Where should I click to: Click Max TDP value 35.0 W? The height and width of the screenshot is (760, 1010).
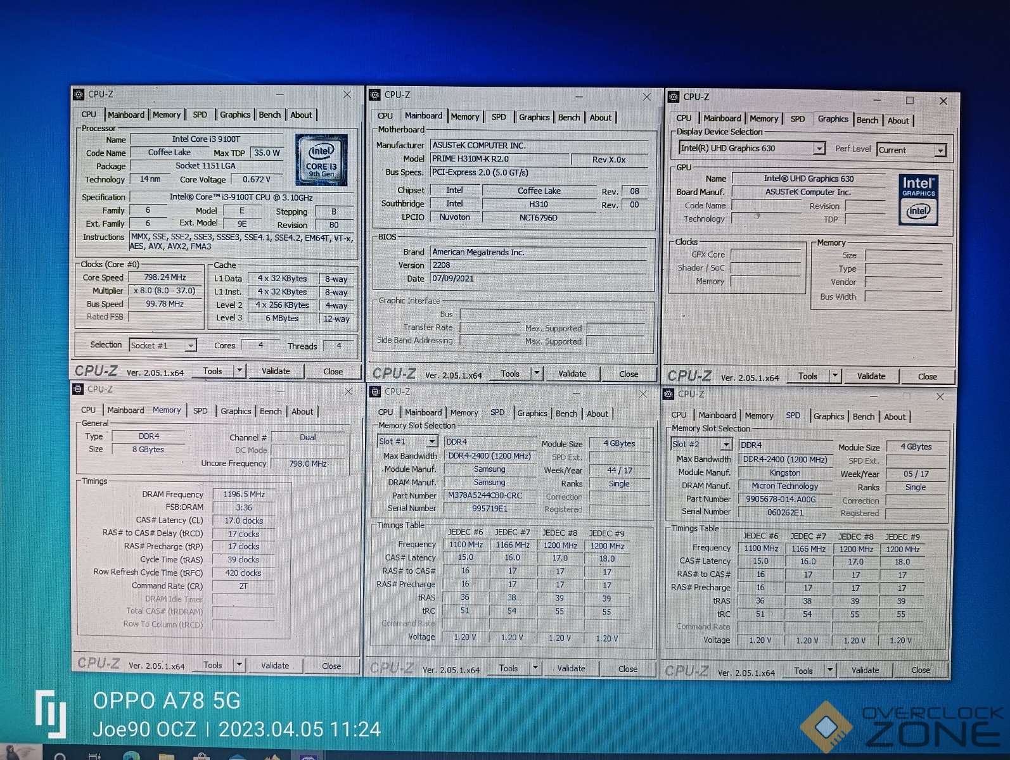267,153
